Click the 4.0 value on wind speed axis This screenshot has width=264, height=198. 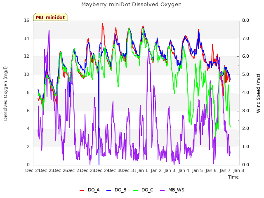(x=245, y=92)
